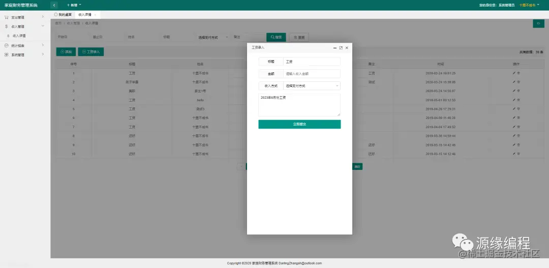Click the 孩子学费 title cell

coord(132,82)
